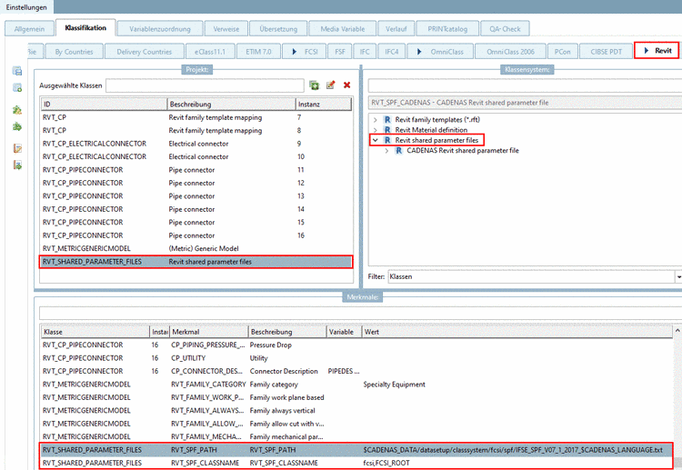The width and height of the screenshot is (682, 470).
Task: Click the 'R' icon of CADENAS Revit shared parameter file
Action: (x=398, y=150)
